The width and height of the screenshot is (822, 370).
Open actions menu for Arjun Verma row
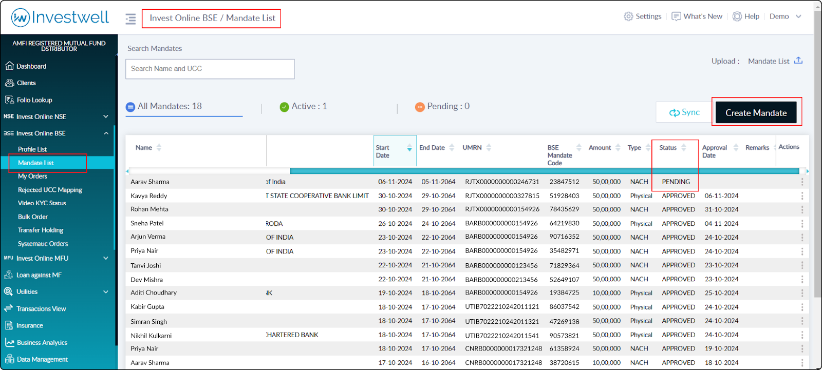click(802, 237)
